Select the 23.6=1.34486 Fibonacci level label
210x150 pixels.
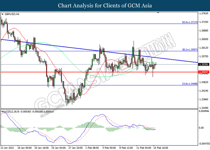click(x=190, y=84)
